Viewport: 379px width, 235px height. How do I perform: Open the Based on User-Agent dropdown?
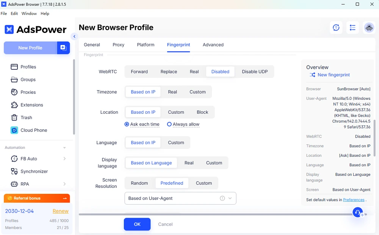coord(180,198)
